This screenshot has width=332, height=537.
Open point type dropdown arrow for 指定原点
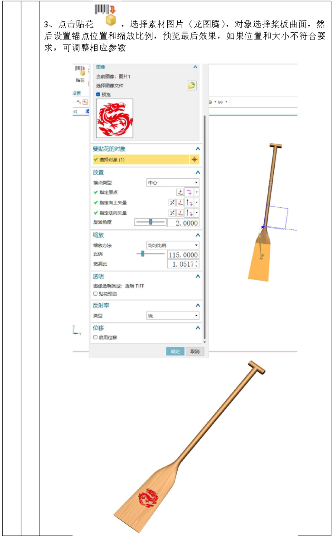pos(197,192)
